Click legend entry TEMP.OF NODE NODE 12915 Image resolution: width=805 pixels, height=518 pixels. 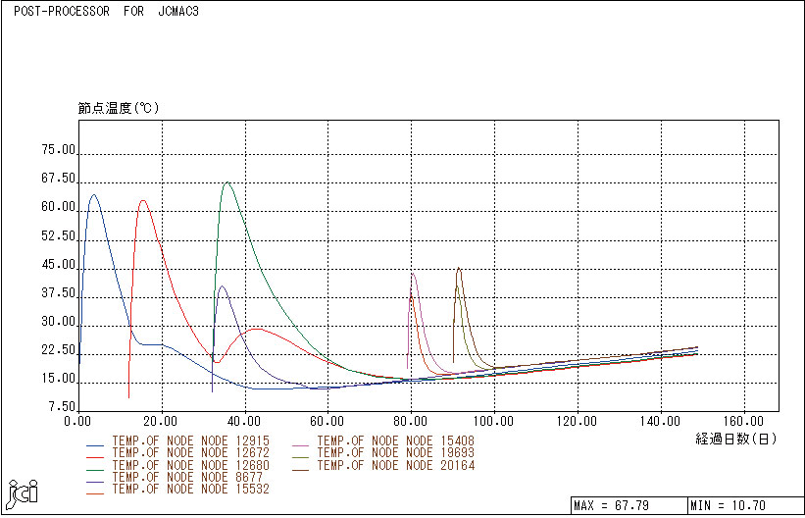(190, 440)
